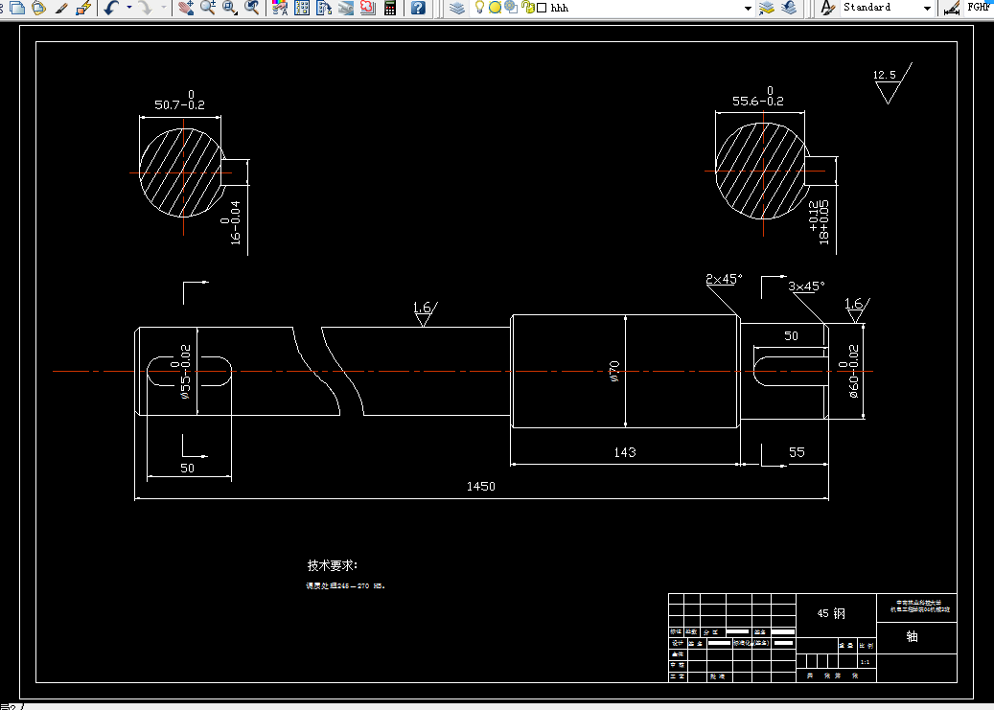Toggle freeze sun icon for layer hhh
The image size is (994, 710).
click(x=496, y=8)
